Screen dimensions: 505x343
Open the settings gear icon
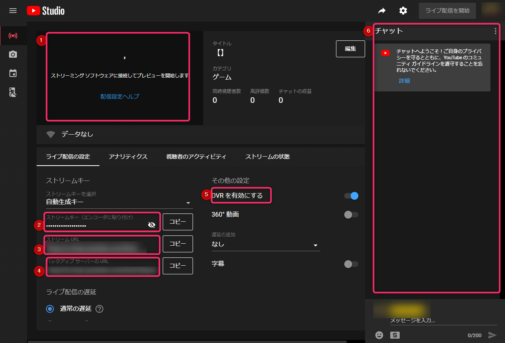tap(403, 11)
